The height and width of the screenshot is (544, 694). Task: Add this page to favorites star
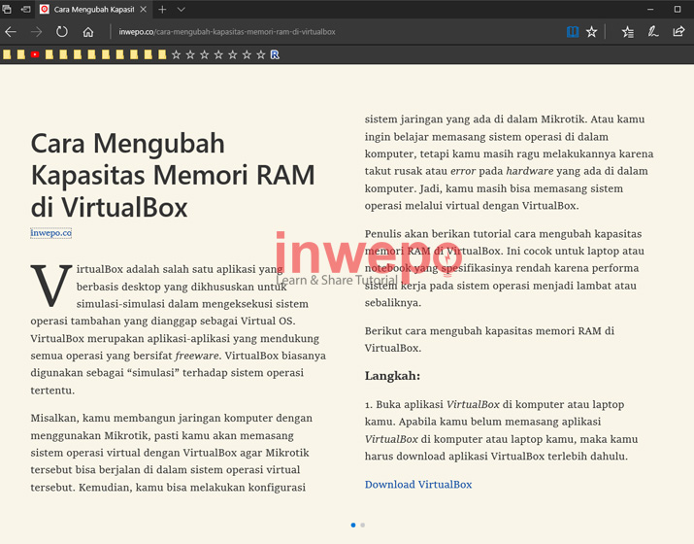(x=591, y=32)
